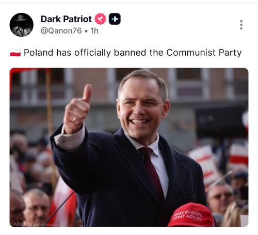This screenshot has height=235, width=258.
Task: Click the 1h post timestamp
Action: pyautogui.click(x=94, y=31)
